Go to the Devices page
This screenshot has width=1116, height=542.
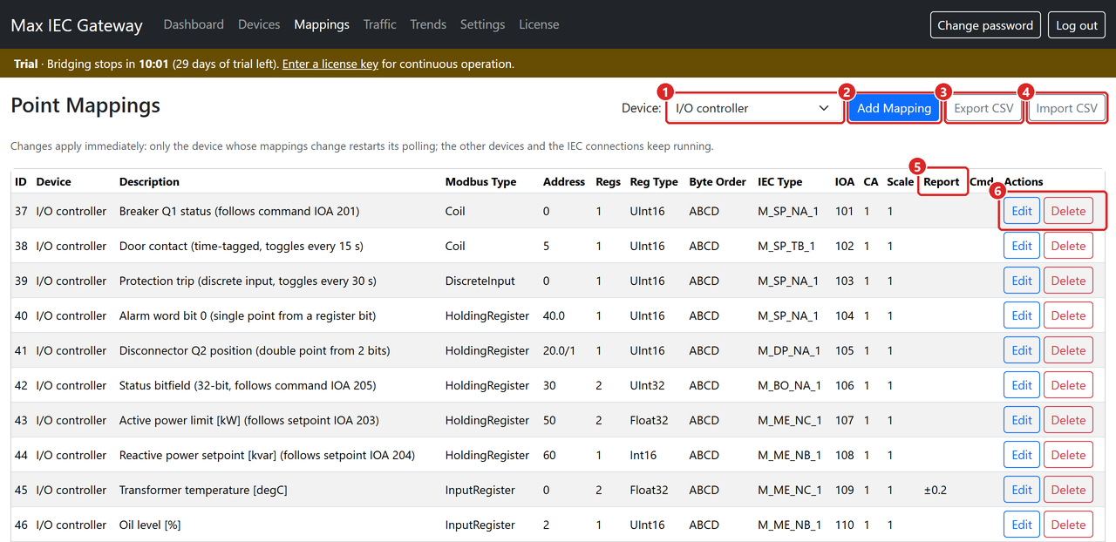pos(259,24)
